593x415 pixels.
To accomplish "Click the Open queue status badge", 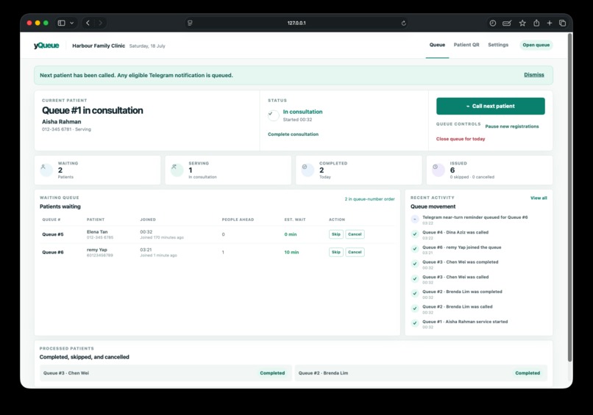I will coord(536,45).
